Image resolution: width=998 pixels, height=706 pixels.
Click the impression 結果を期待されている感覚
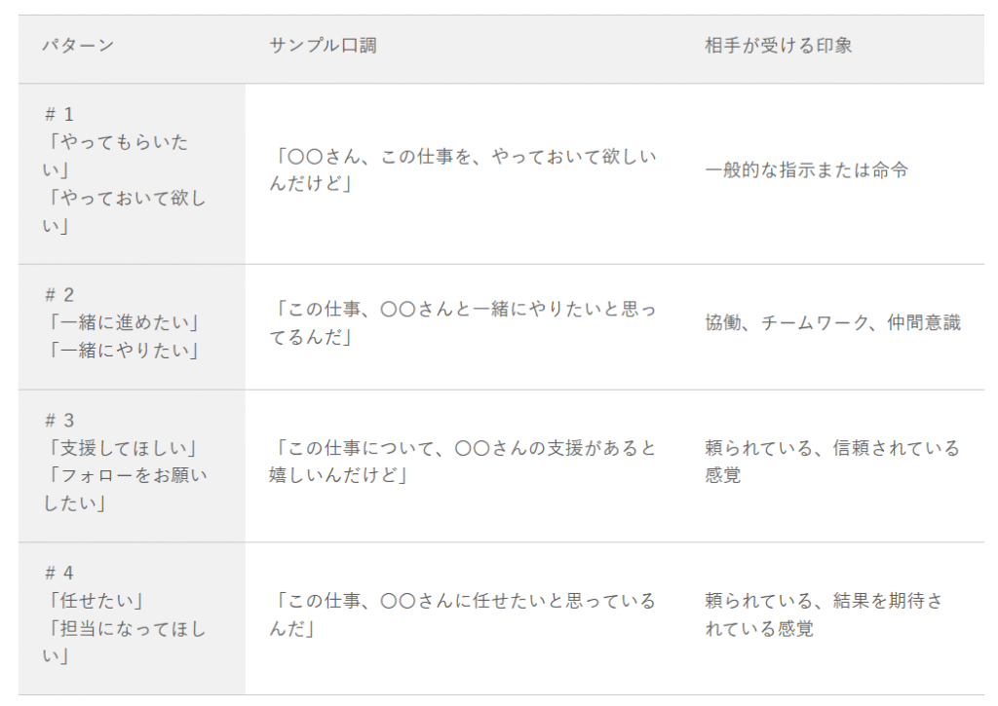[824, 614]
